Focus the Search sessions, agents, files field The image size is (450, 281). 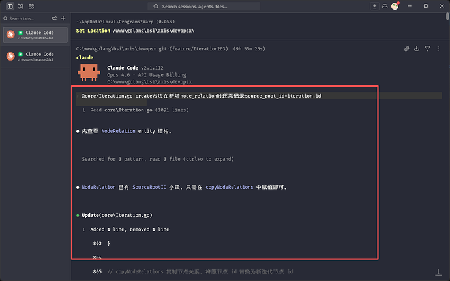pos(203,7)
